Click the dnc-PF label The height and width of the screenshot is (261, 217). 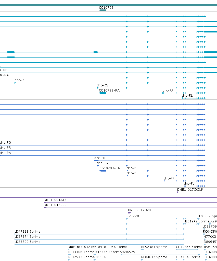[x=169, y=179]
